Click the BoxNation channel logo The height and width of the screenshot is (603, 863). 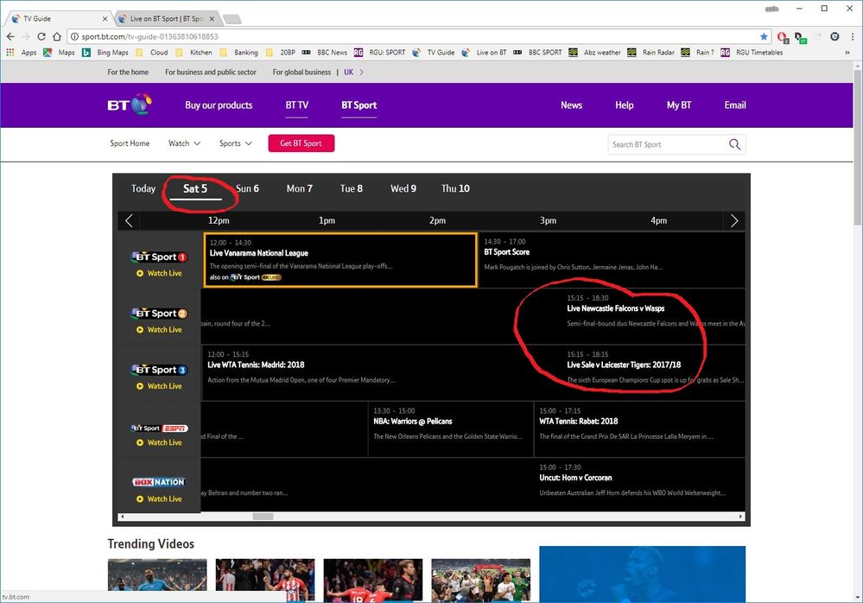(x=159, y=481)
